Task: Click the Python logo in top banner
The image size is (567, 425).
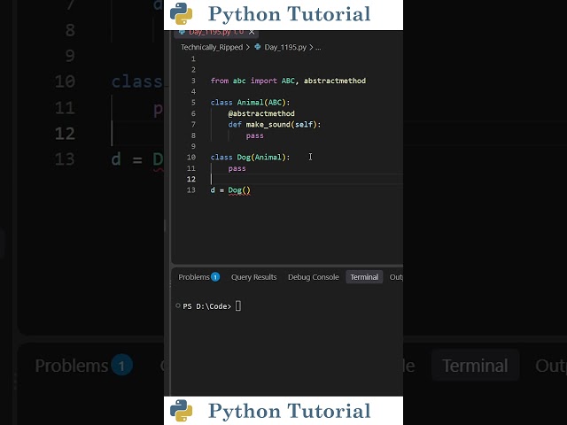Action: [x=181, y=14]
